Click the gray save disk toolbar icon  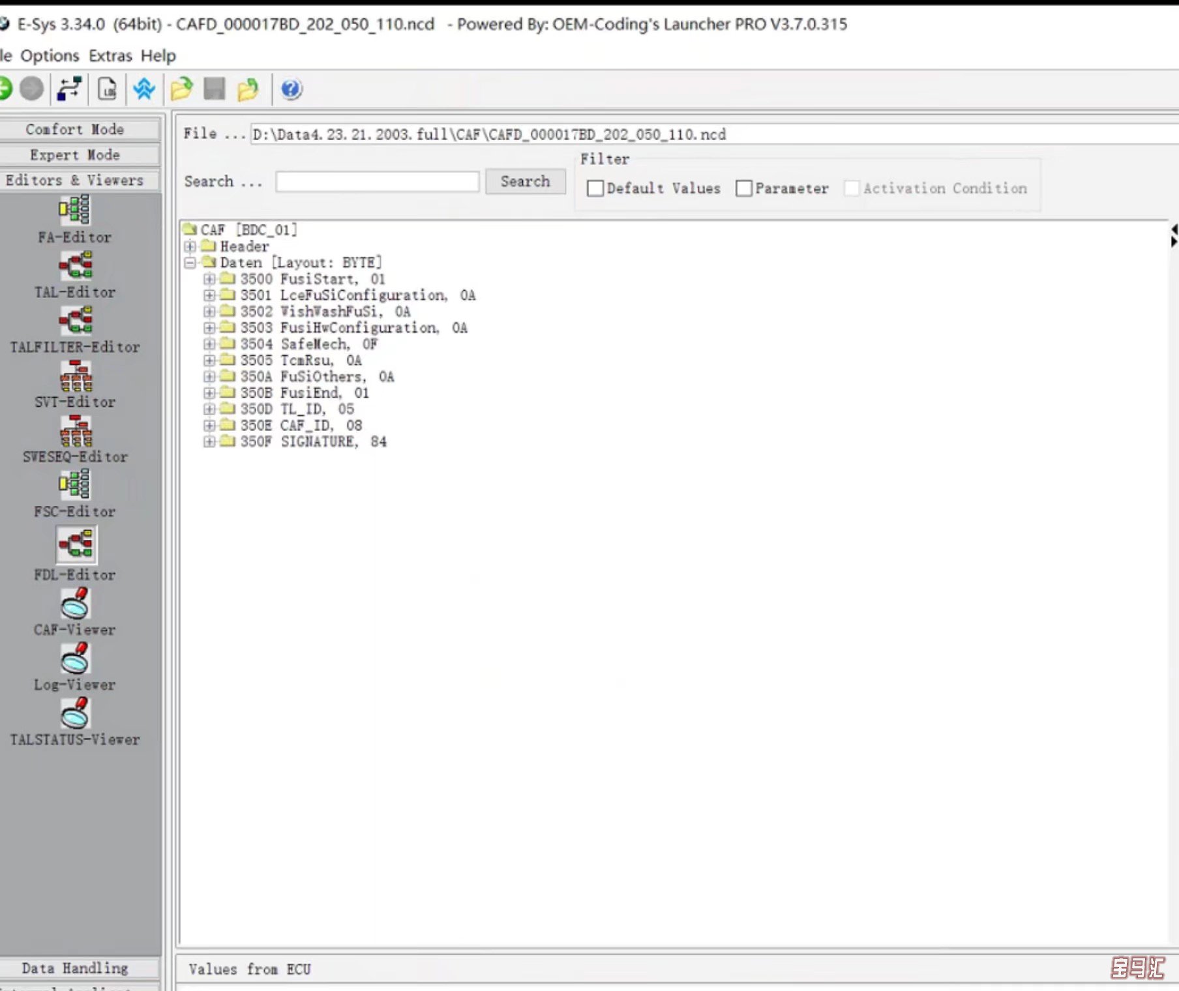215,89
